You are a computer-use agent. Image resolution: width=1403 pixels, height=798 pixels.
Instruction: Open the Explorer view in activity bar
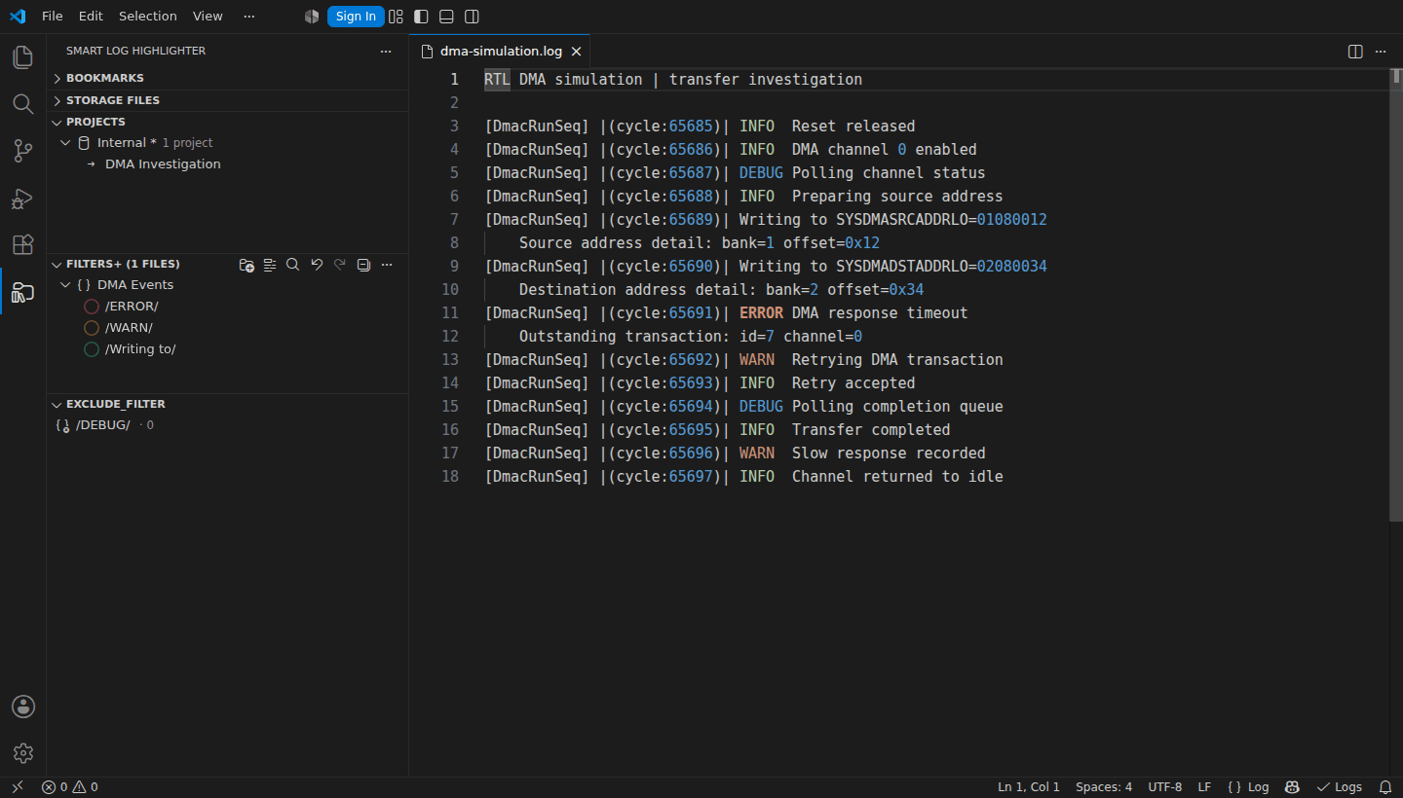pos(23,57)
